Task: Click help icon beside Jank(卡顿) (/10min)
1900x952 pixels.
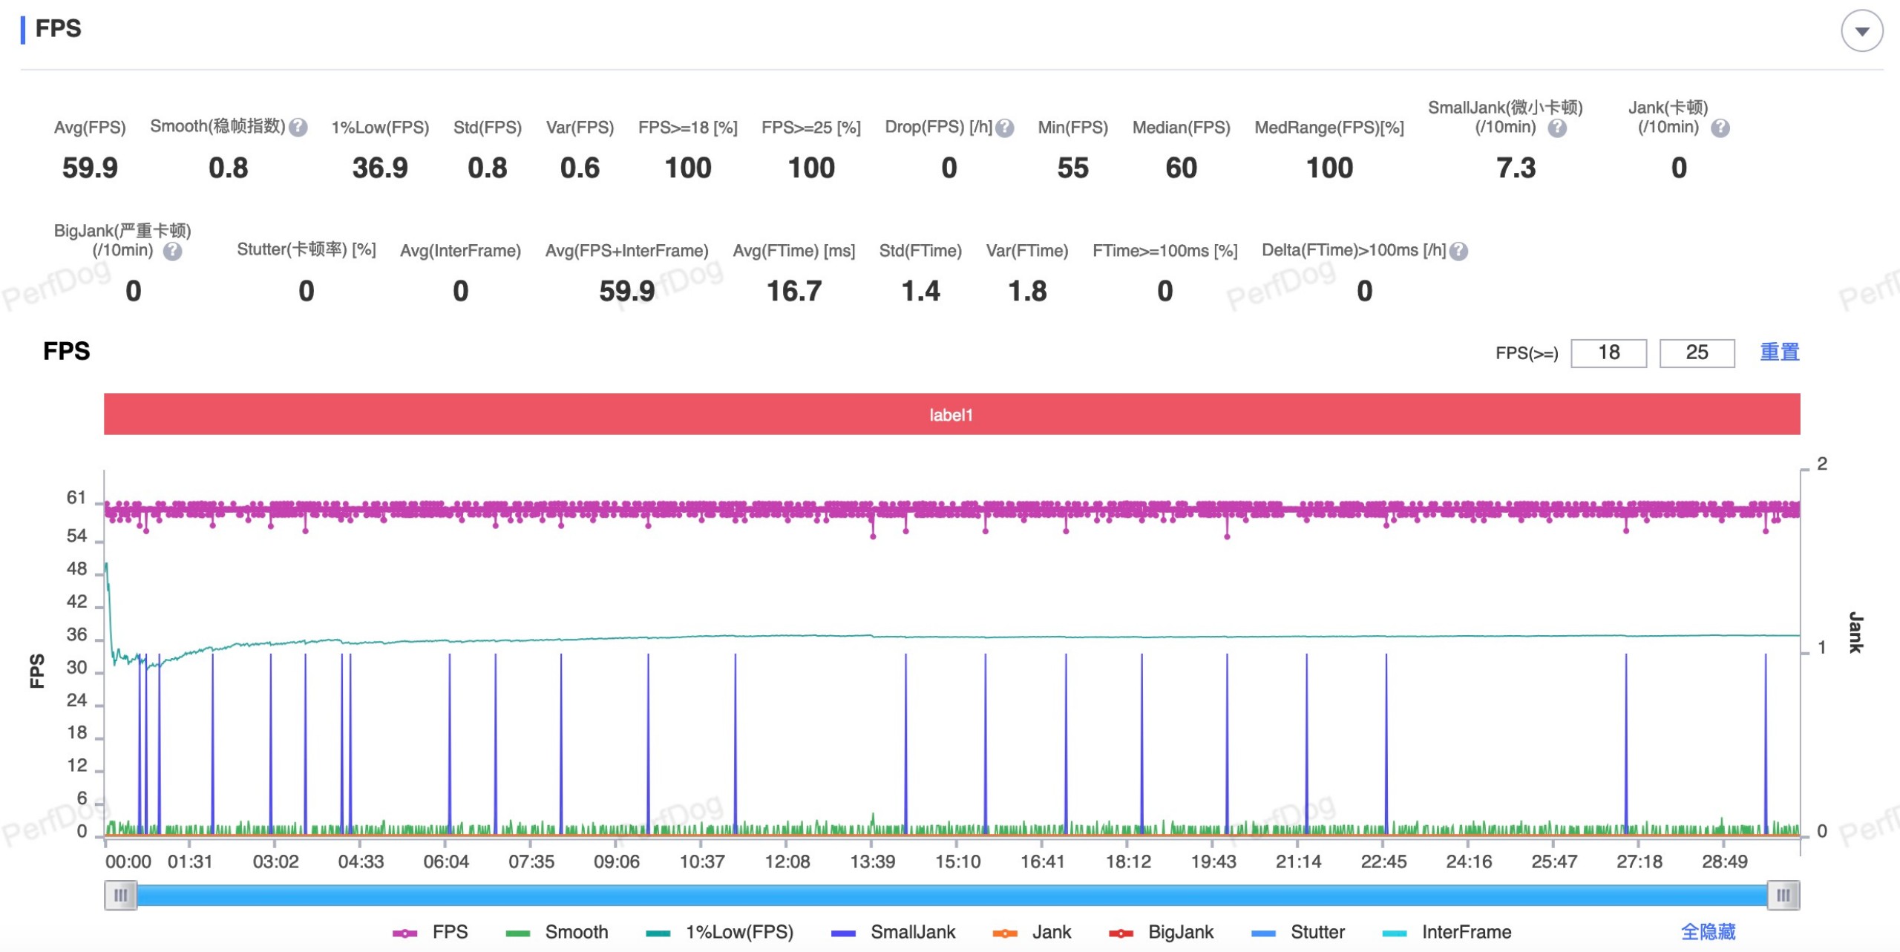Action: [1720, 128]
